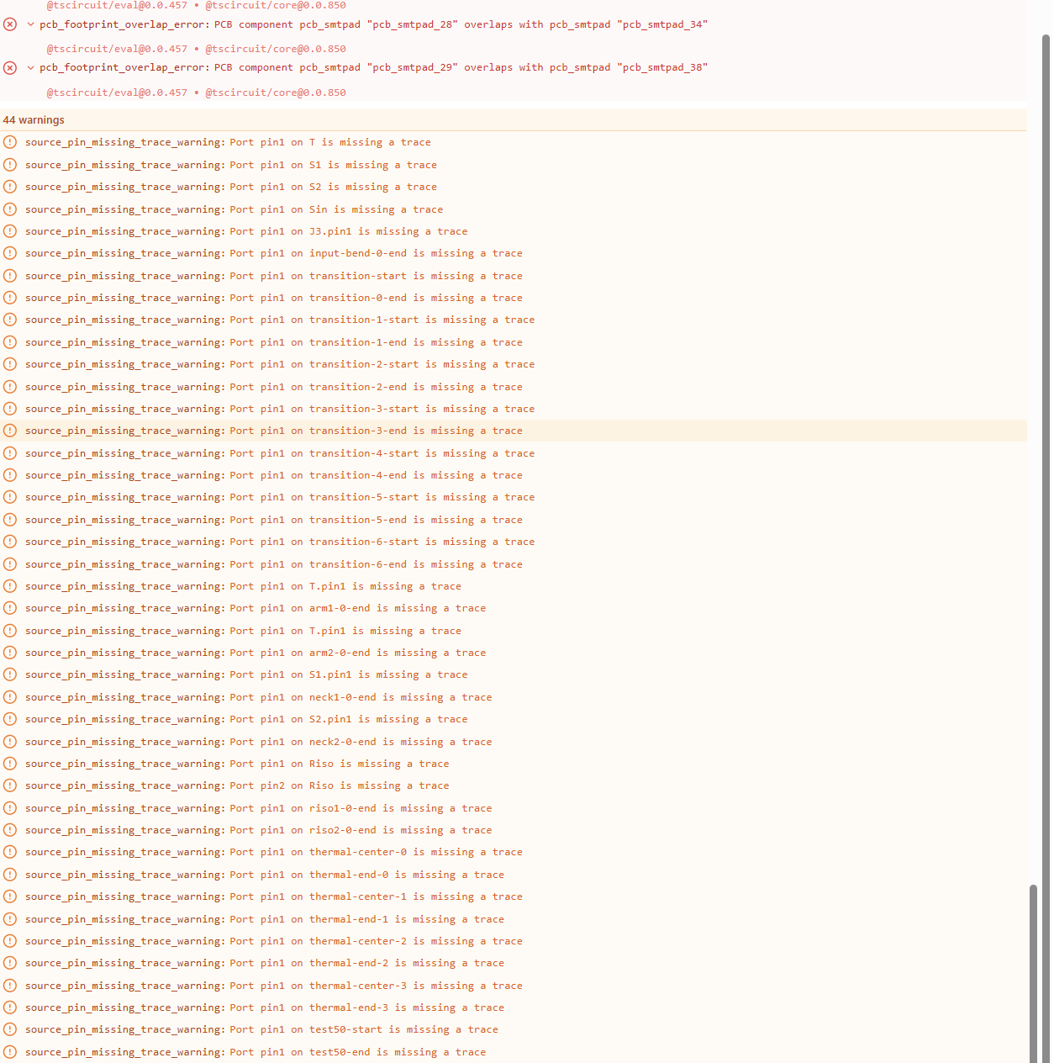The image size is (1054, 1063).
Task: Click warning icon for pin1 on Sin
Action: [x=10, y=209]
